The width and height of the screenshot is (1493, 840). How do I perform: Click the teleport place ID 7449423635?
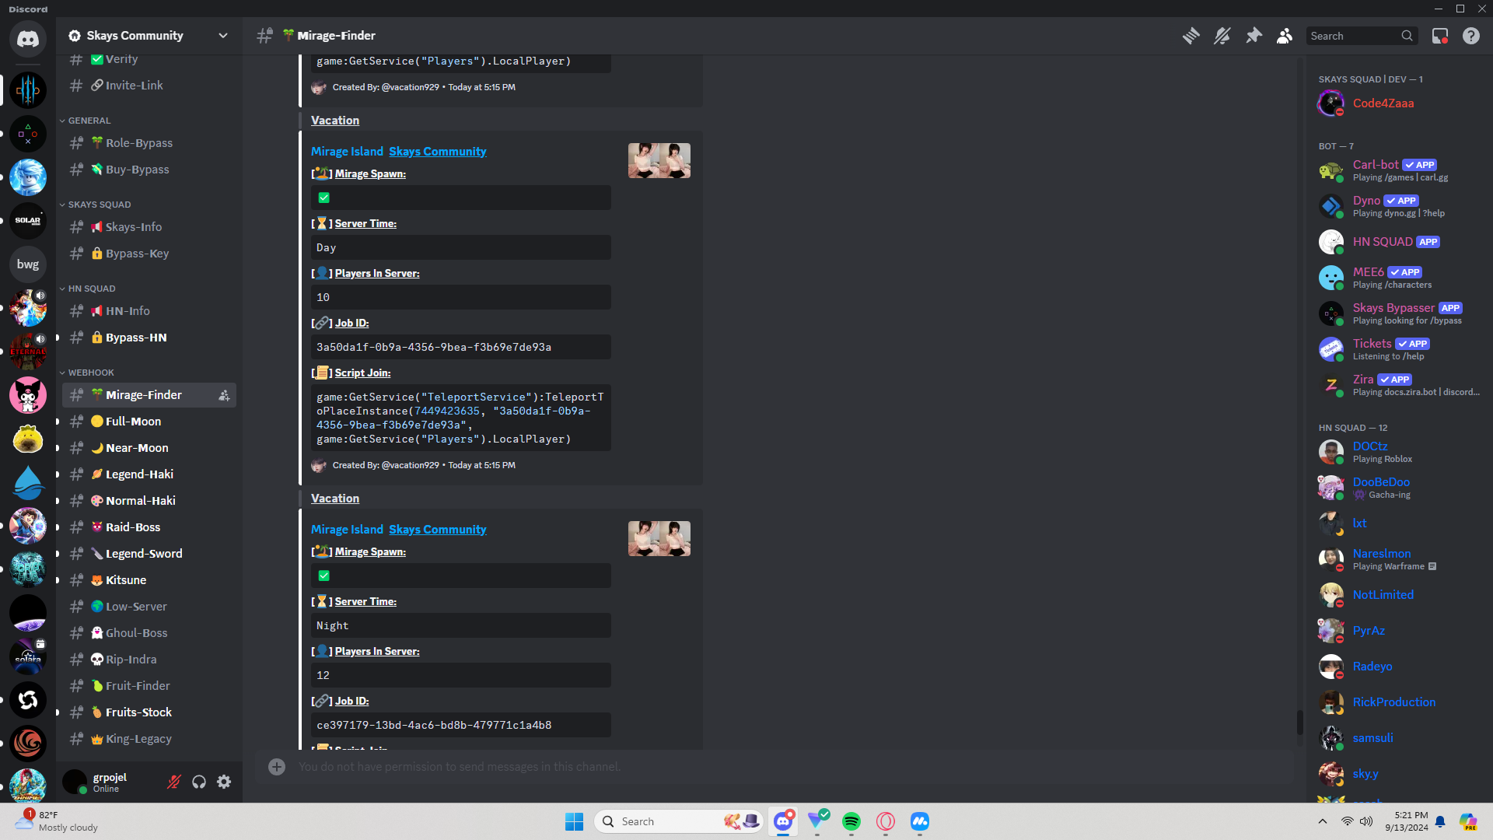[x=447, y=411]
